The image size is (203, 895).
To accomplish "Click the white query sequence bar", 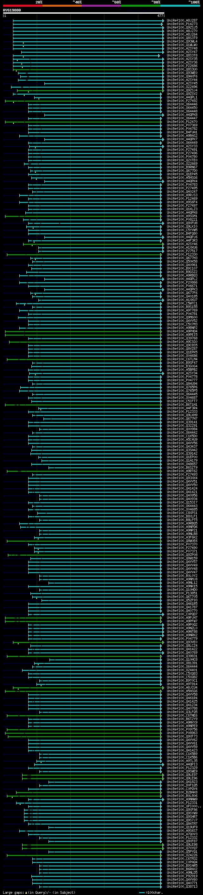I will click(x=84, y=13).
